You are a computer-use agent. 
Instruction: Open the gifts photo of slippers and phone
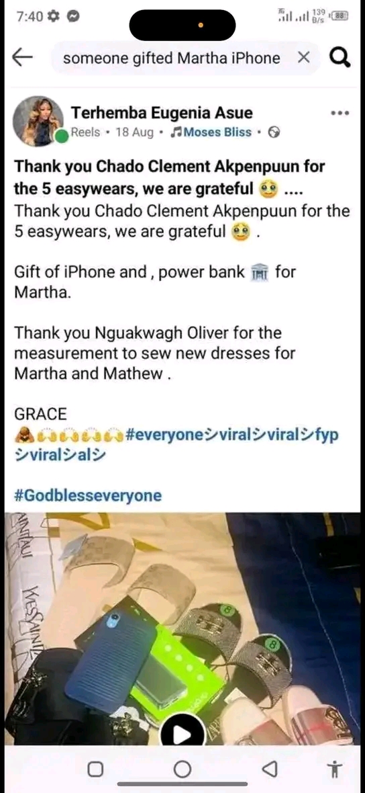pyautogui.click(x=182, y=628)
